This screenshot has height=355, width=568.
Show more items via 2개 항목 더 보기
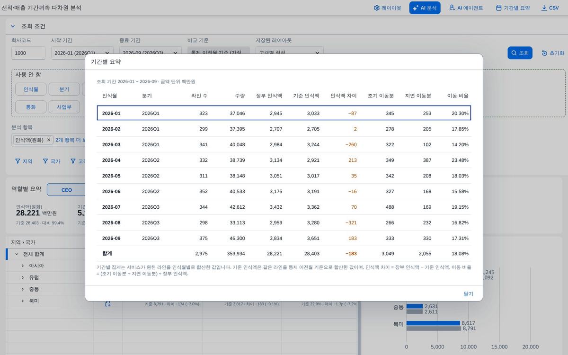click(70, 140)
